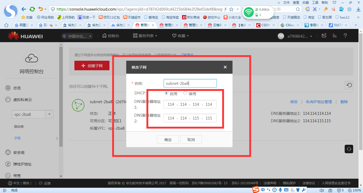Open the IME soft keyboard icon
This screenshot has width=363, height=193.
[286, 190]
